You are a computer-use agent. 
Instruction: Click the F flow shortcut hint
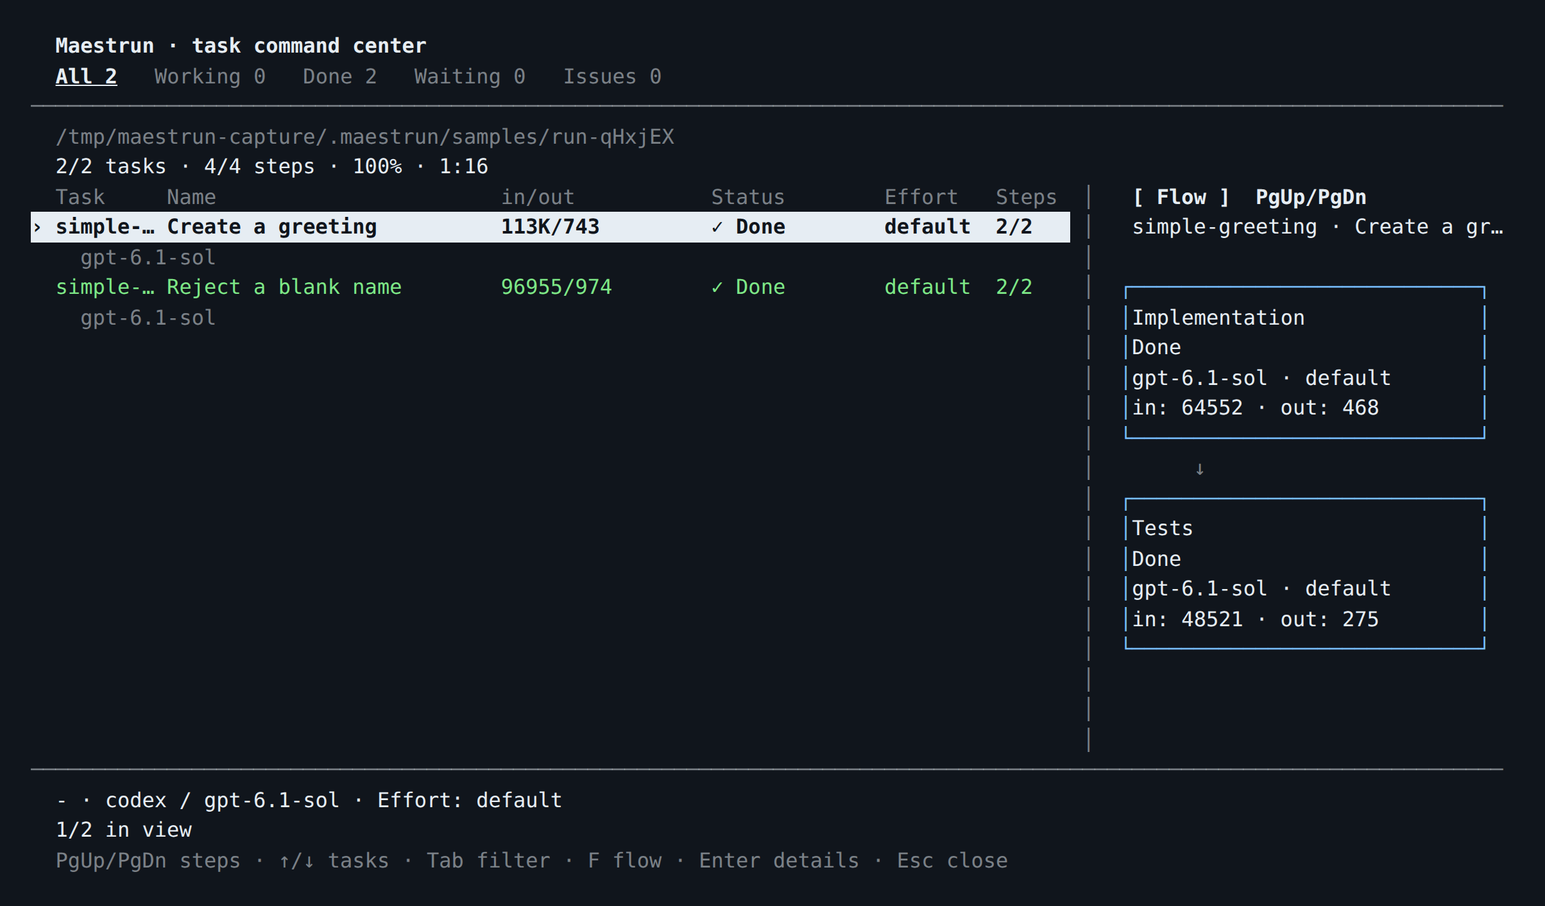click(x=624, y=860)
